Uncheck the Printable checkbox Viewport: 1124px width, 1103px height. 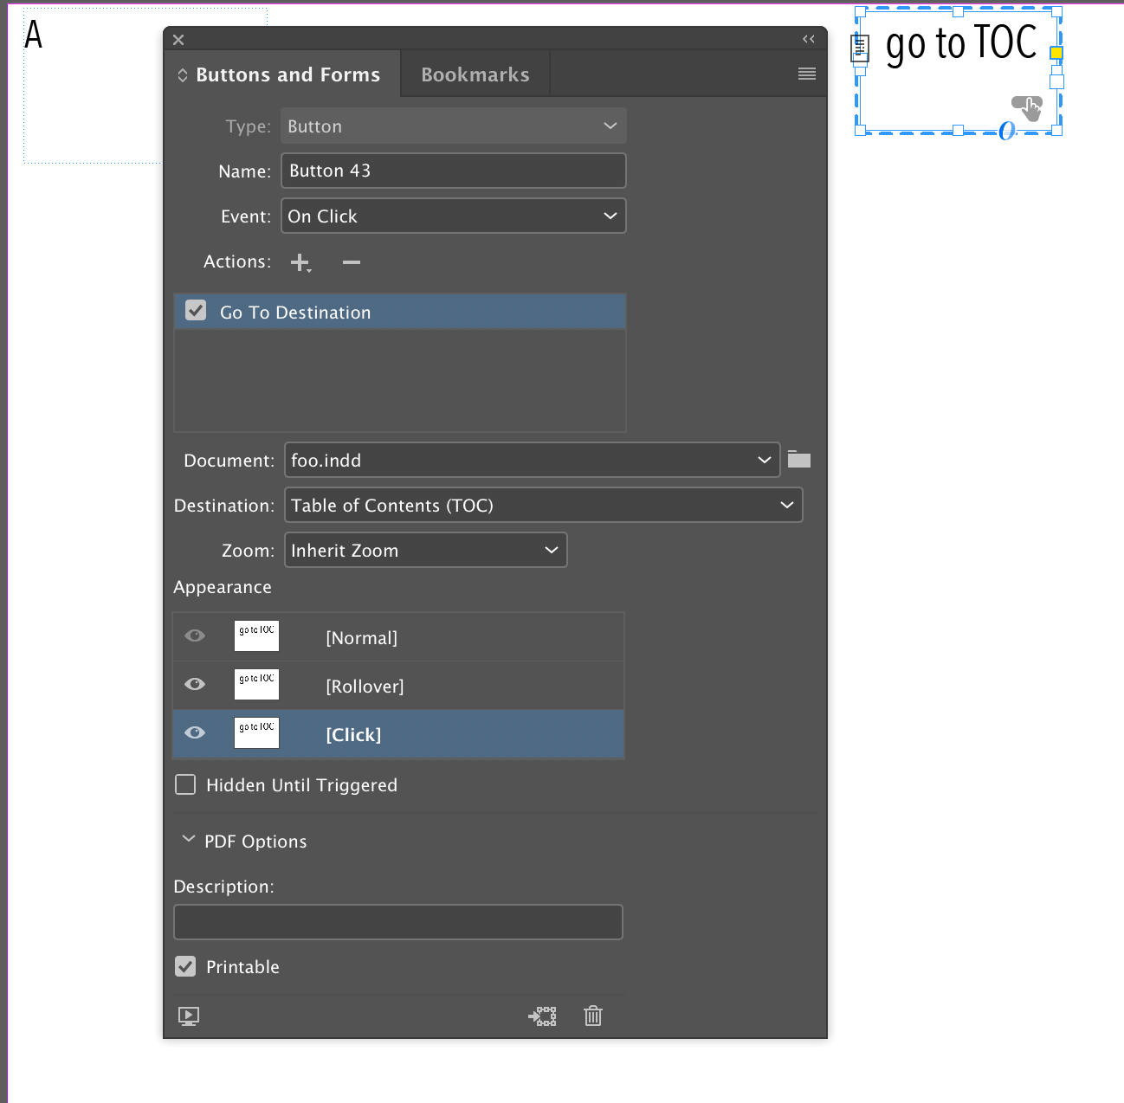185,966
